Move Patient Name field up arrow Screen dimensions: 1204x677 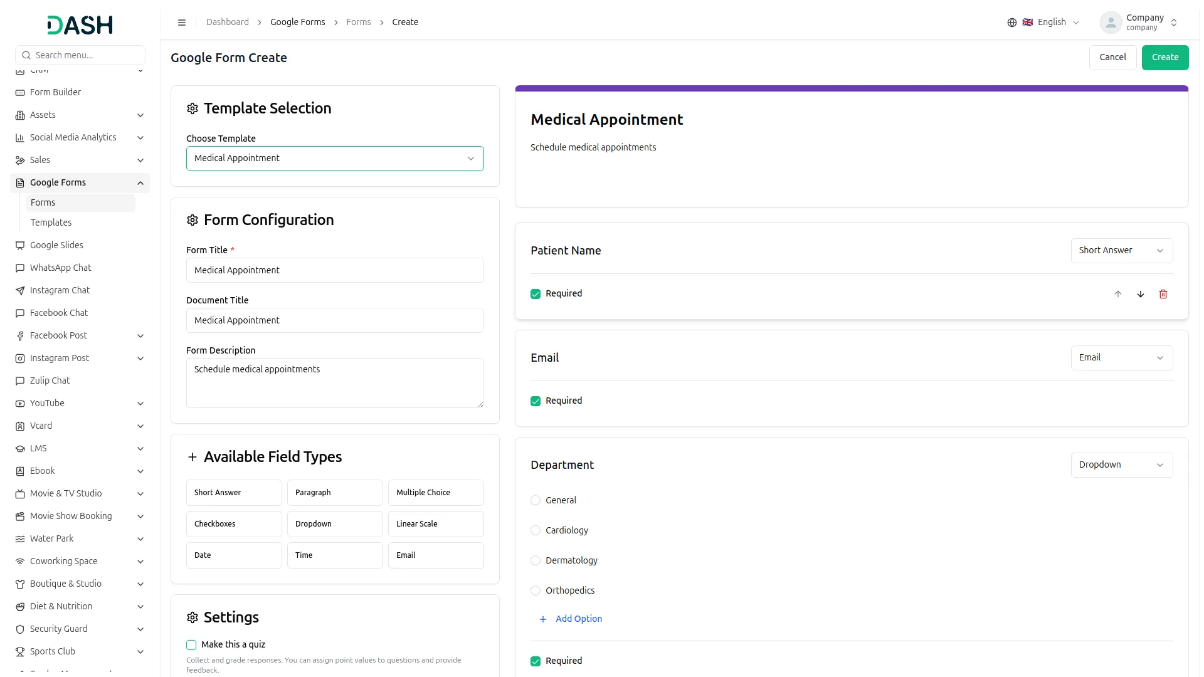point(1118,294)
